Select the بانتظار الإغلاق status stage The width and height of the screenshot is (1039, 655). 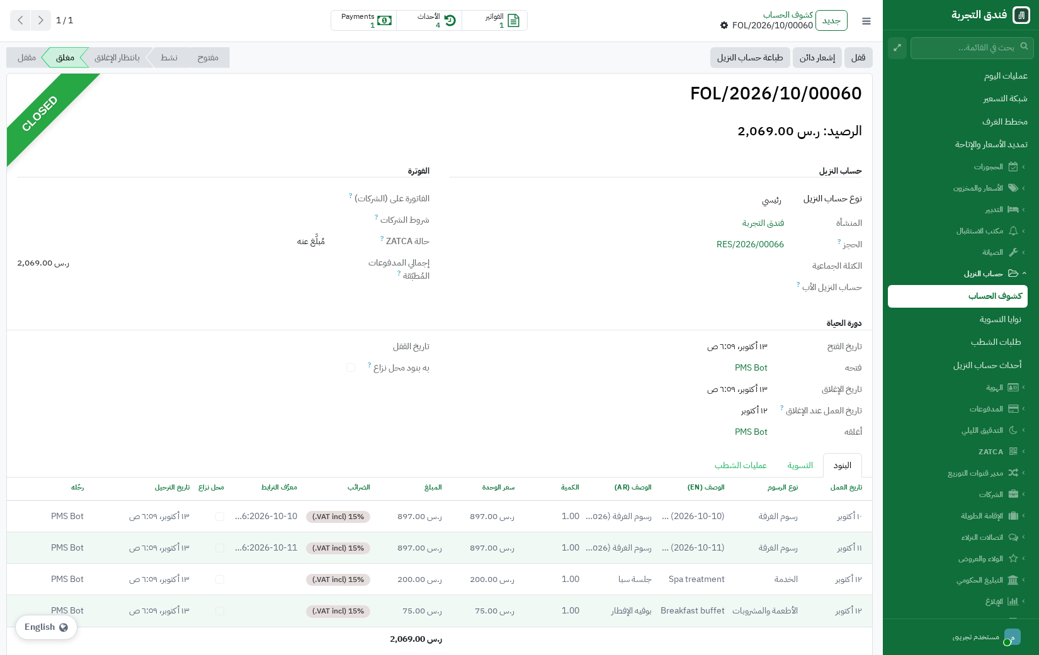pos(117,57)
